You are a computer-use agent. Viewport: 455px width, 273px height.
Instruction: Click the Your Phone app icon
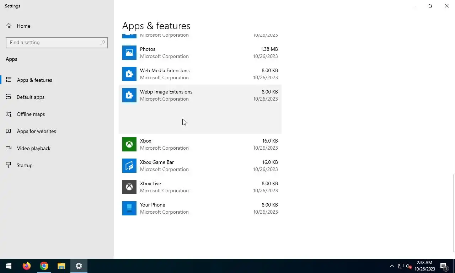tap(129, 208)
